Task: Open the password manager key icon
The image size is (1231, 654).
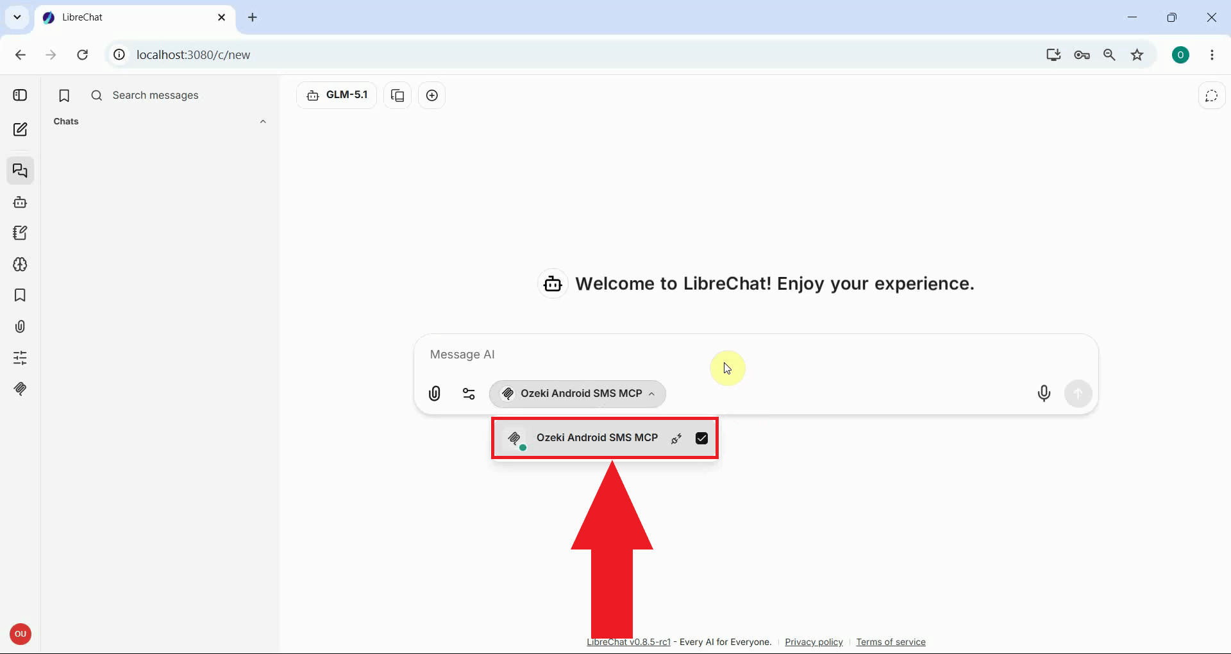Action: 1082,55
